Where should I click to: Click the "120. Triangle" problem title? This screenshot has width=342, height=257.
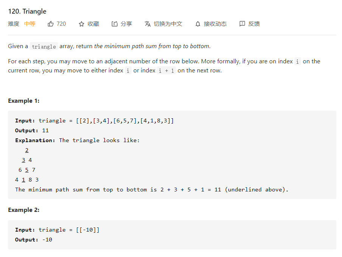27,11
